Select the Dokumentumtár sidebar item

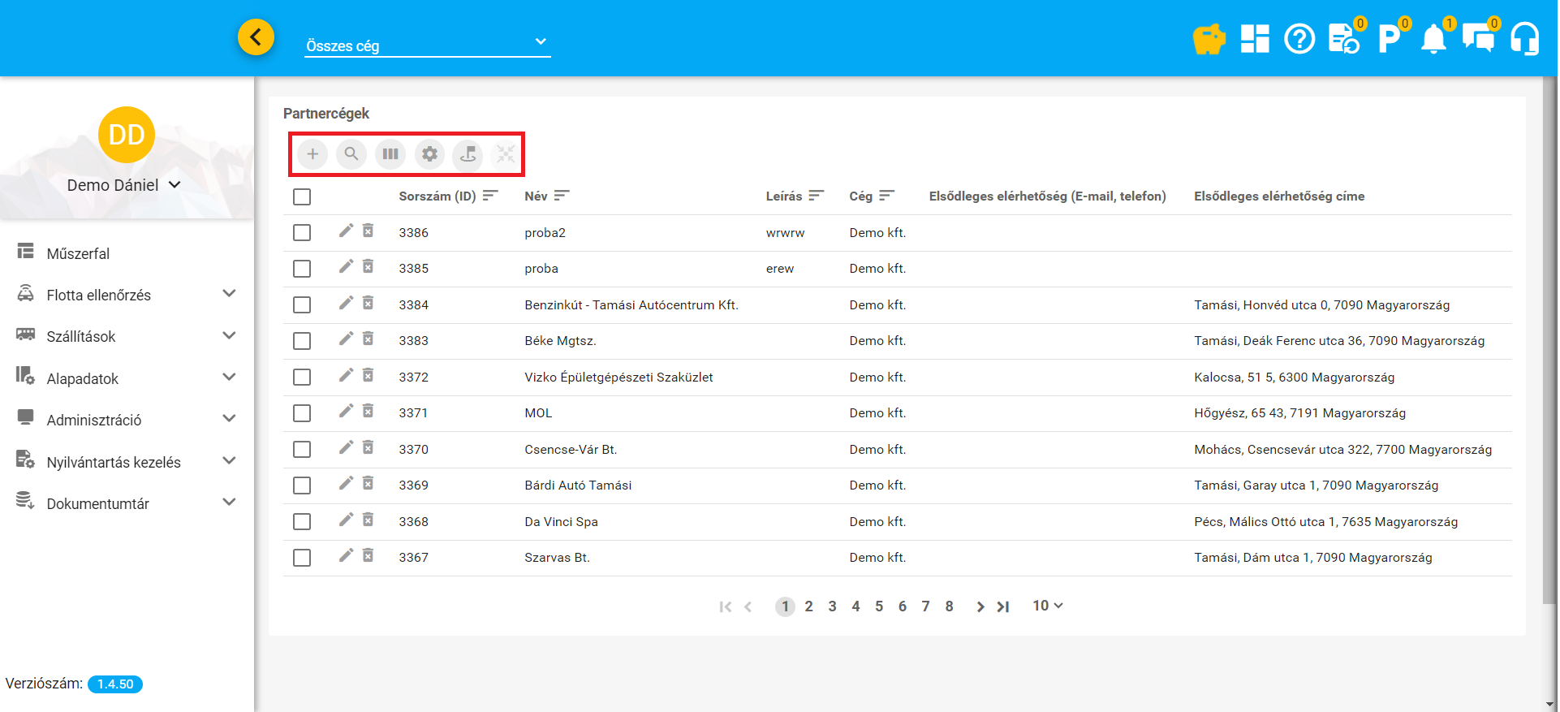[x=97, y=503]
